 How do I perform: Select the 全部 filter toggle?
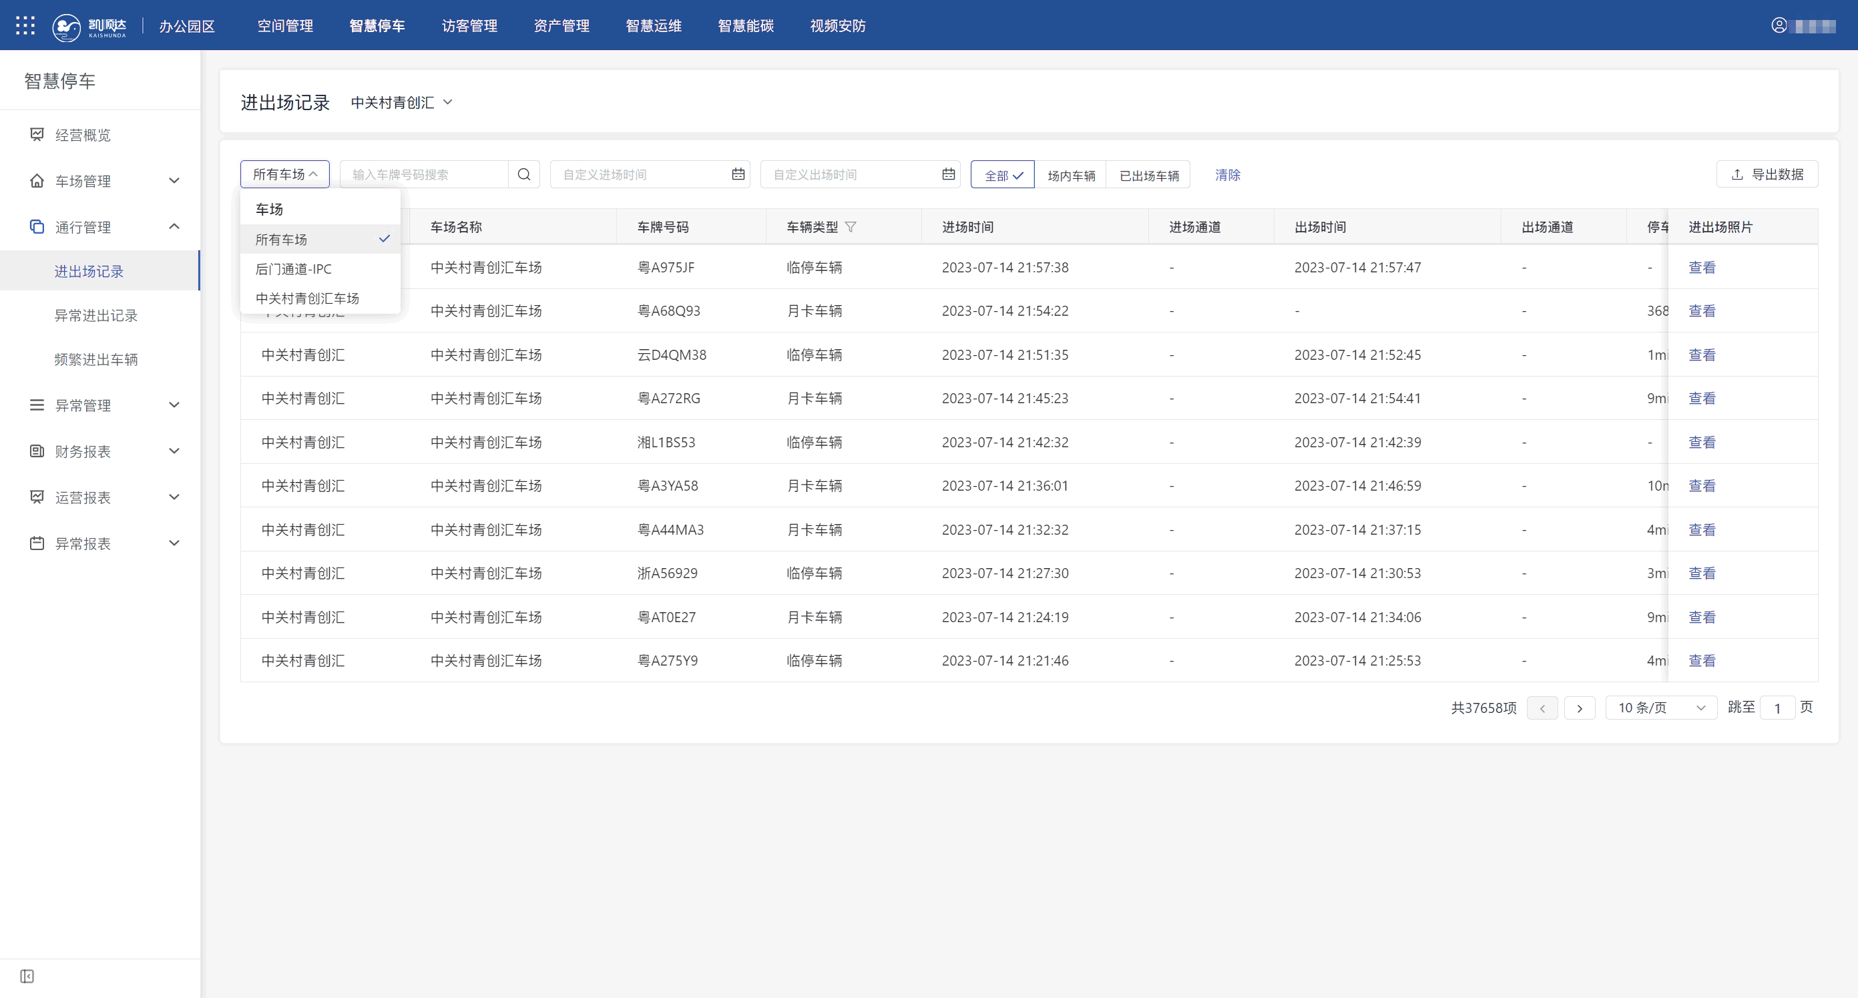click(x=1003, y=175)
